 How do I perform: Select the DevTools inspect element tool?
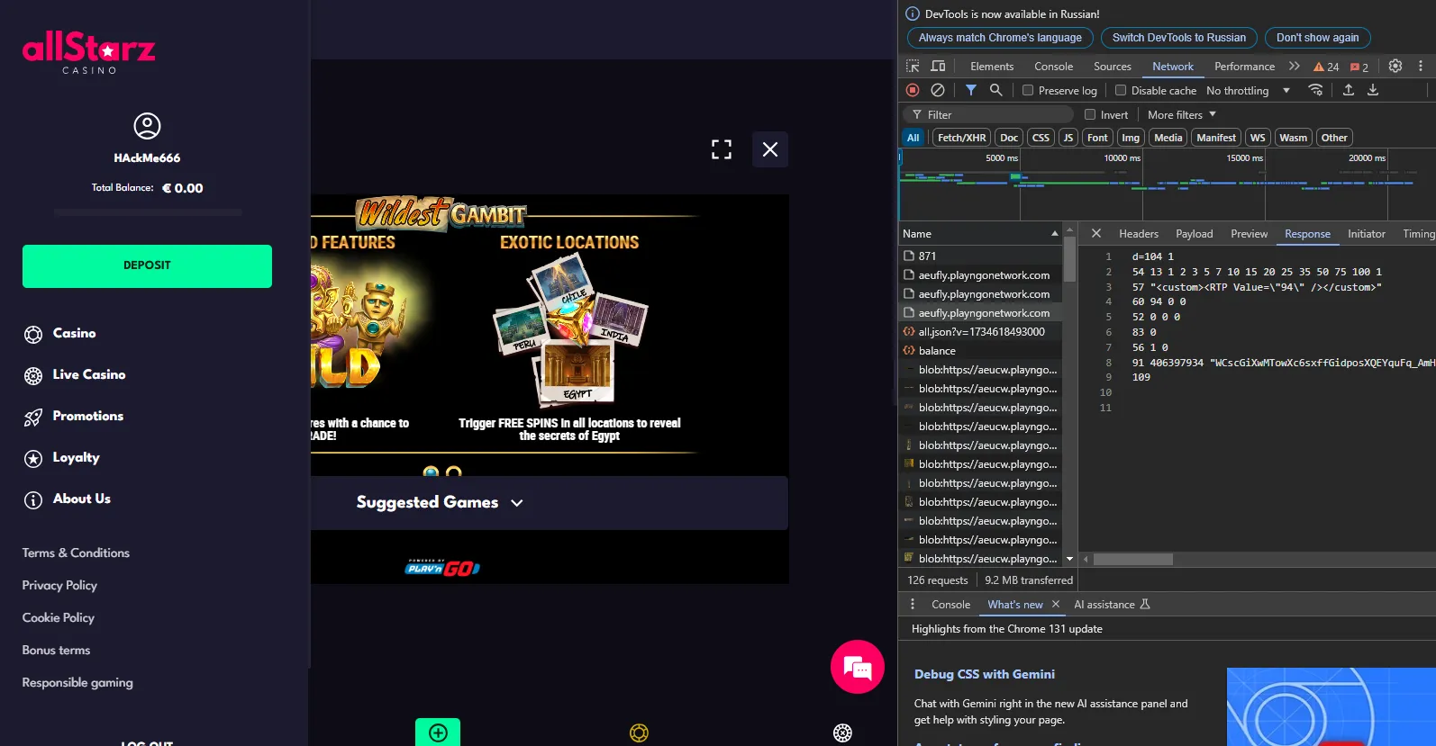913,66
